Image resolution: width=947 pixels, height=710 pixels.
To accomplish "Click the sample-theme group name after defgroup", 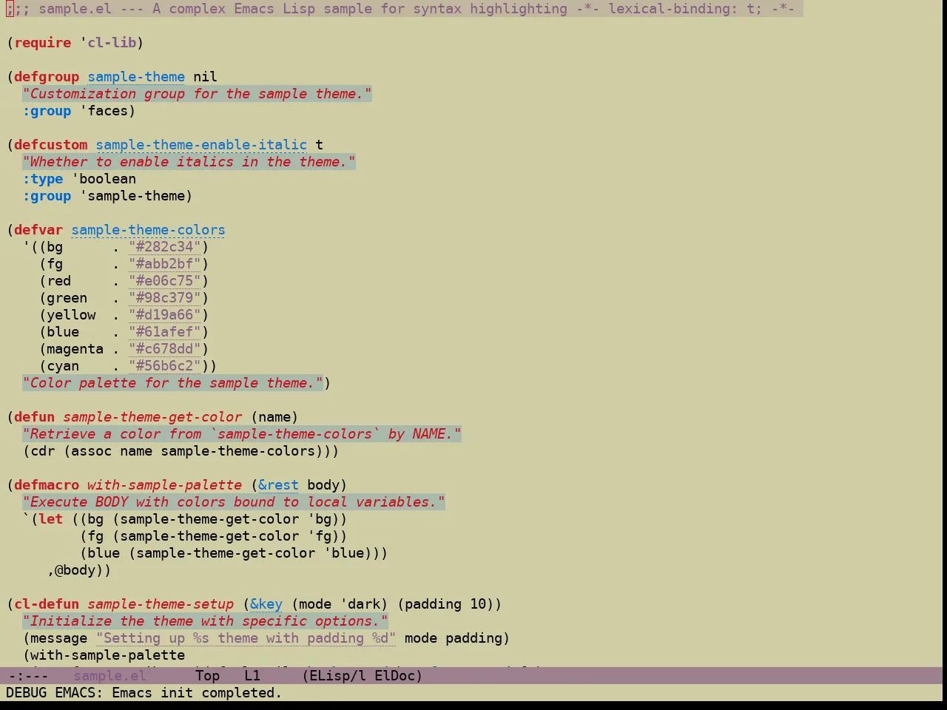I will point(136,77).
